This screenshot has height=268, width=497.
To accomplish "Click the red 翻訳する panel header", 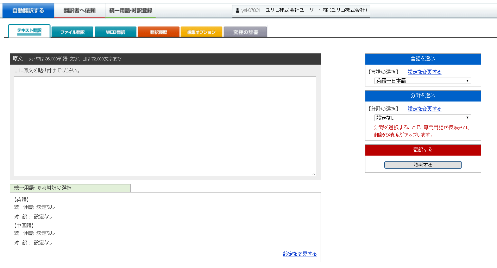I will click(x=423, y=150).
